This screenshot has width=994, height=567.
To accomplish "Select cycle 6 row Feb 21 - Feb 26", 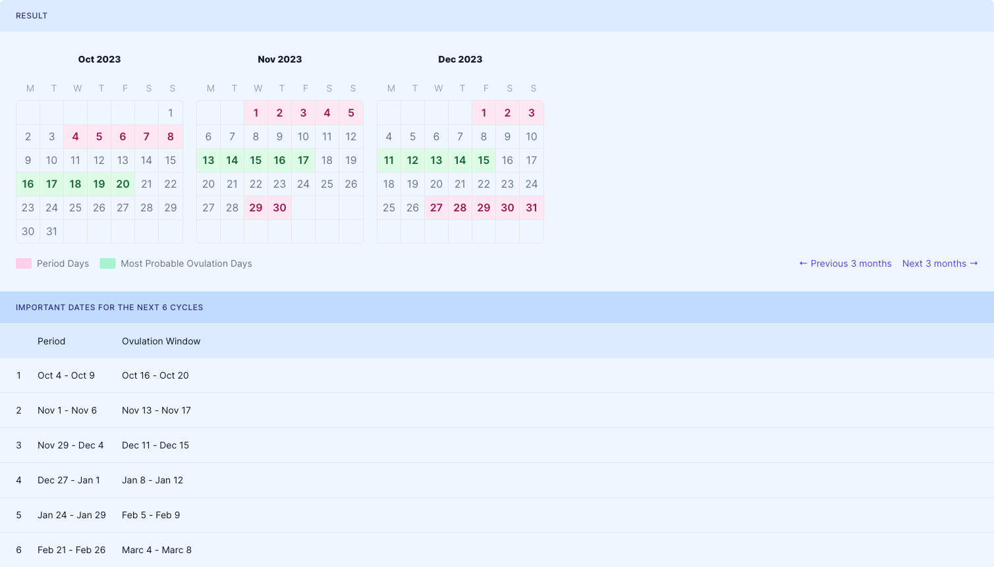I will click(71, 550).
